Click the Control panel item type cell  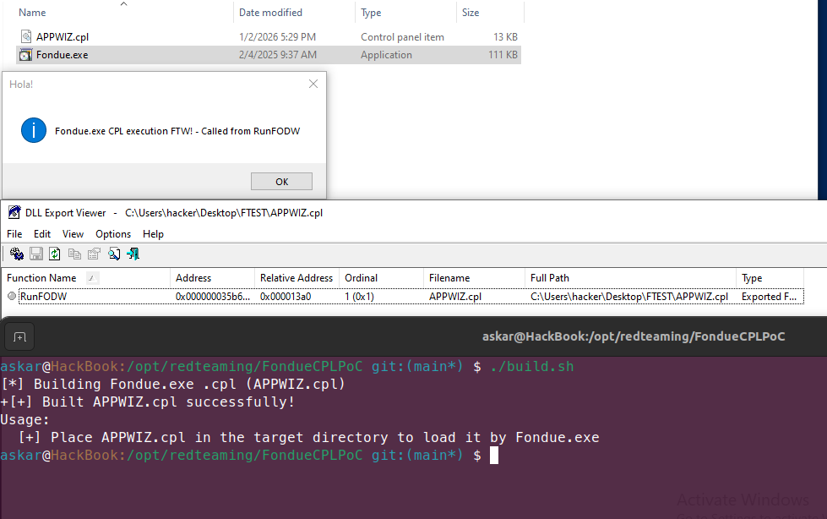(x=402, y=37)
